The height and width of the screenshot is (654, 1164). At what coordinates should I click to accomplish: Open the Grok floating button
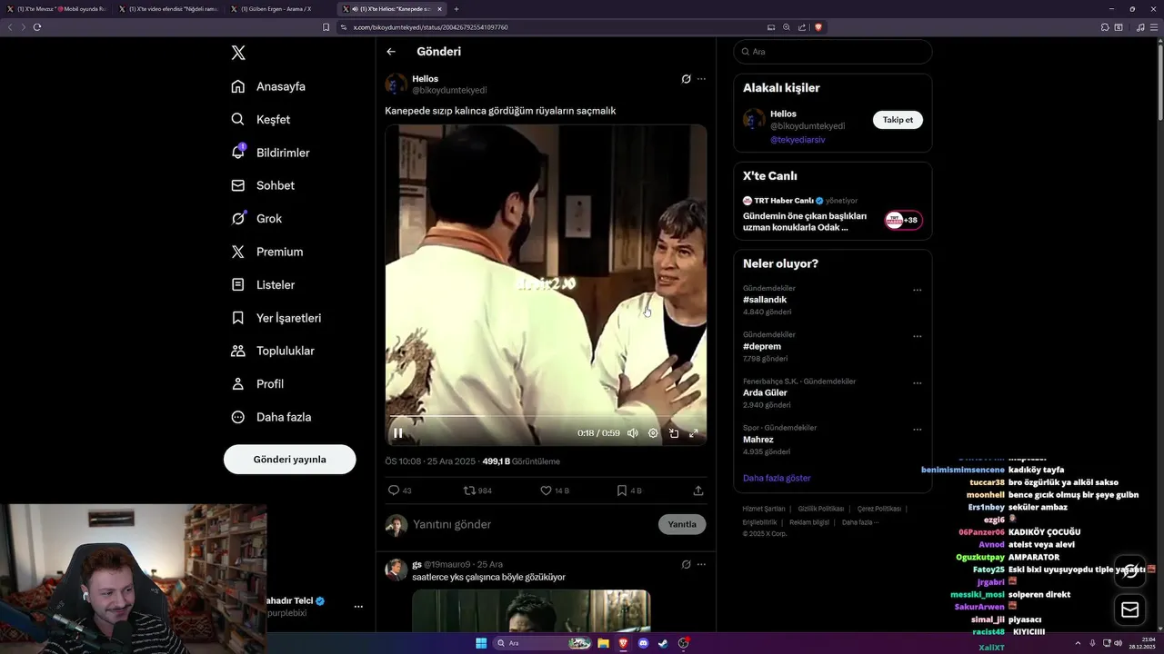[1130, 571]
